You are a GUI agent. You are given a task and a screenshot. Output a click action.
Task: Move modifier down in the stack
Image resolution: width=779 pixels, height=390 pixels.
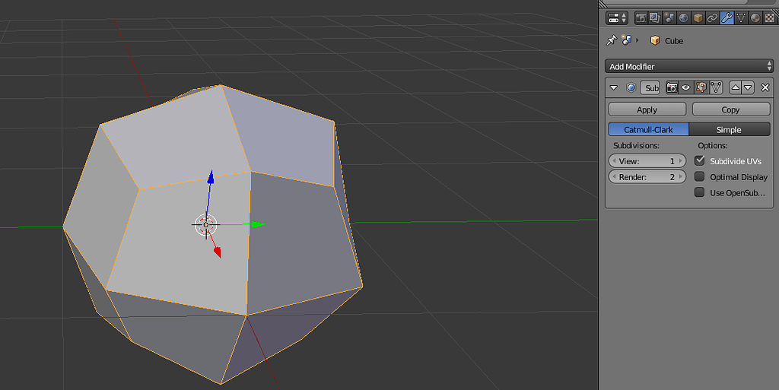tap(749, 88)
